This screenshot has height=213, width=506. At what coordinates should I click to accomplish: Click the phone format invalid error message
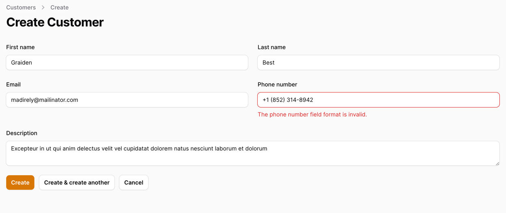click(312, 114)
